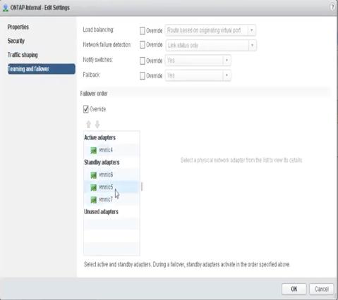Click the help question mark icon
This screenshot has height=300, width=338.
click(332, 7)
